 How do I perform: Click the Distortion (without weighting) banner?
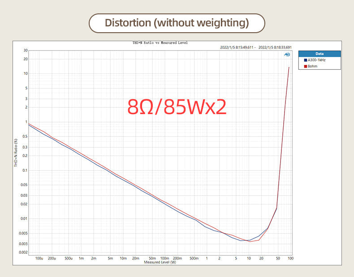177,23
